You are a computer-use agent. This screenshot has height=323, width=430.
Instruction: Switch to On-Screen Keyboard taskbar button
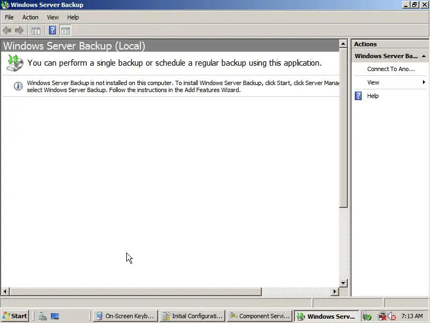tap(126, 316)
